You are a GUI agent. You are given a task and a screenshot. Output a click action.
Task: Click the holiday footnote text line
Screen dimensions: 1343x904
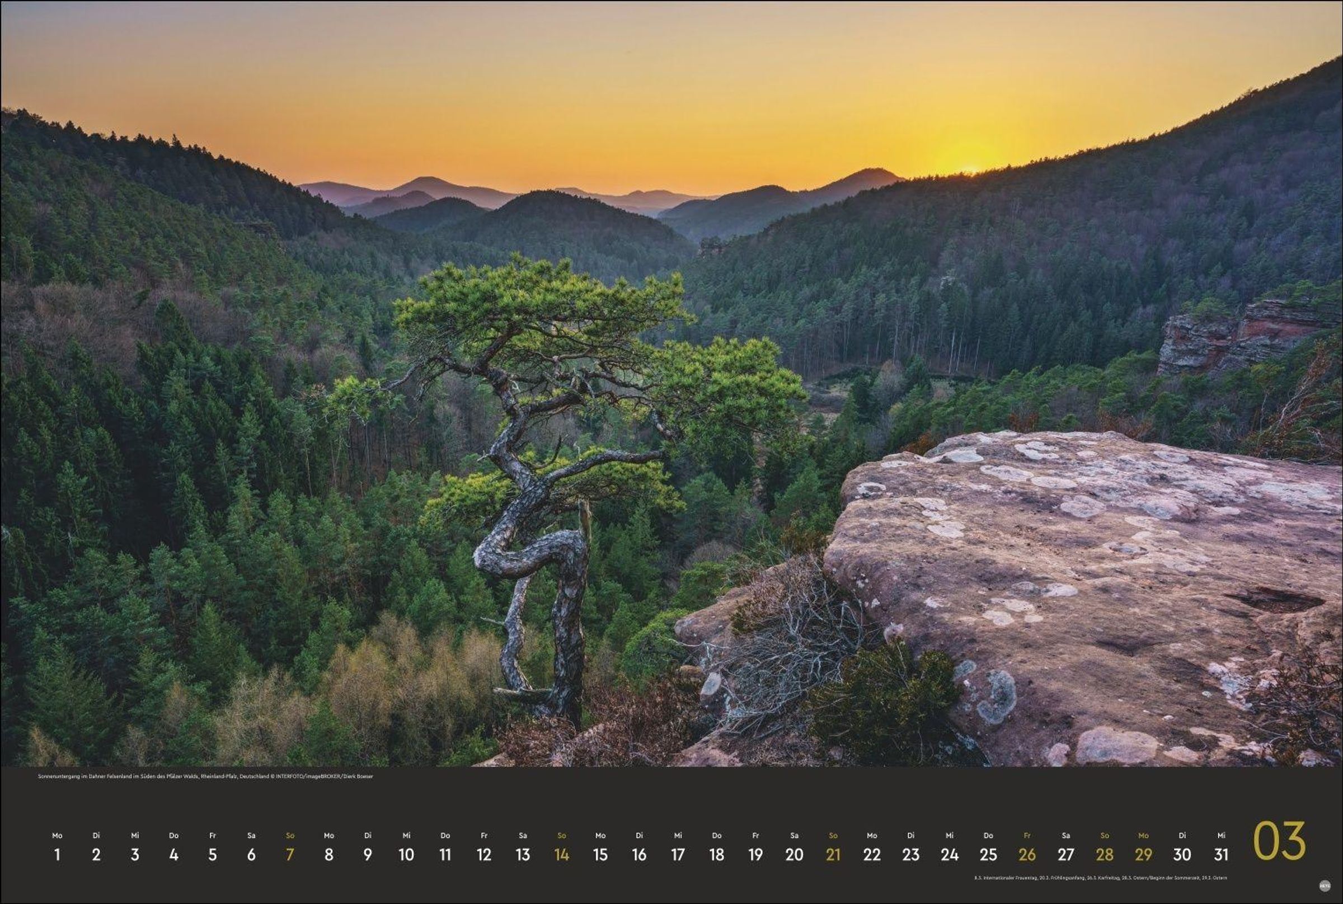coord(1100,878)
